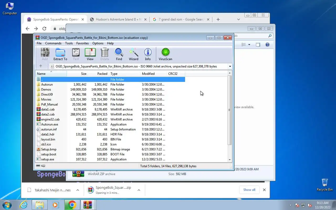Expand Takahashi Meijin download options

[x=78, y=190]
